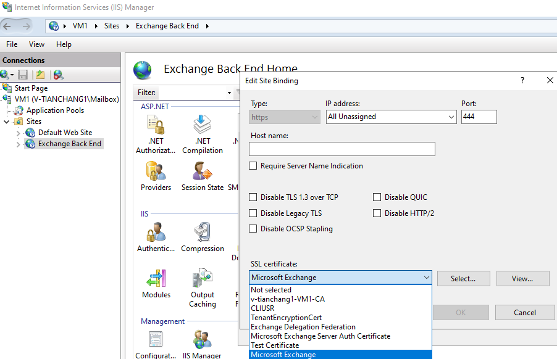557x359 pixels.
Task: Open the Output Caching feature icon
Action: [x=202, y=278]
